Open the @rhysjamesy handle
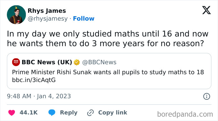The height and width of the screenshot is (121, 218). pos(48,19)
